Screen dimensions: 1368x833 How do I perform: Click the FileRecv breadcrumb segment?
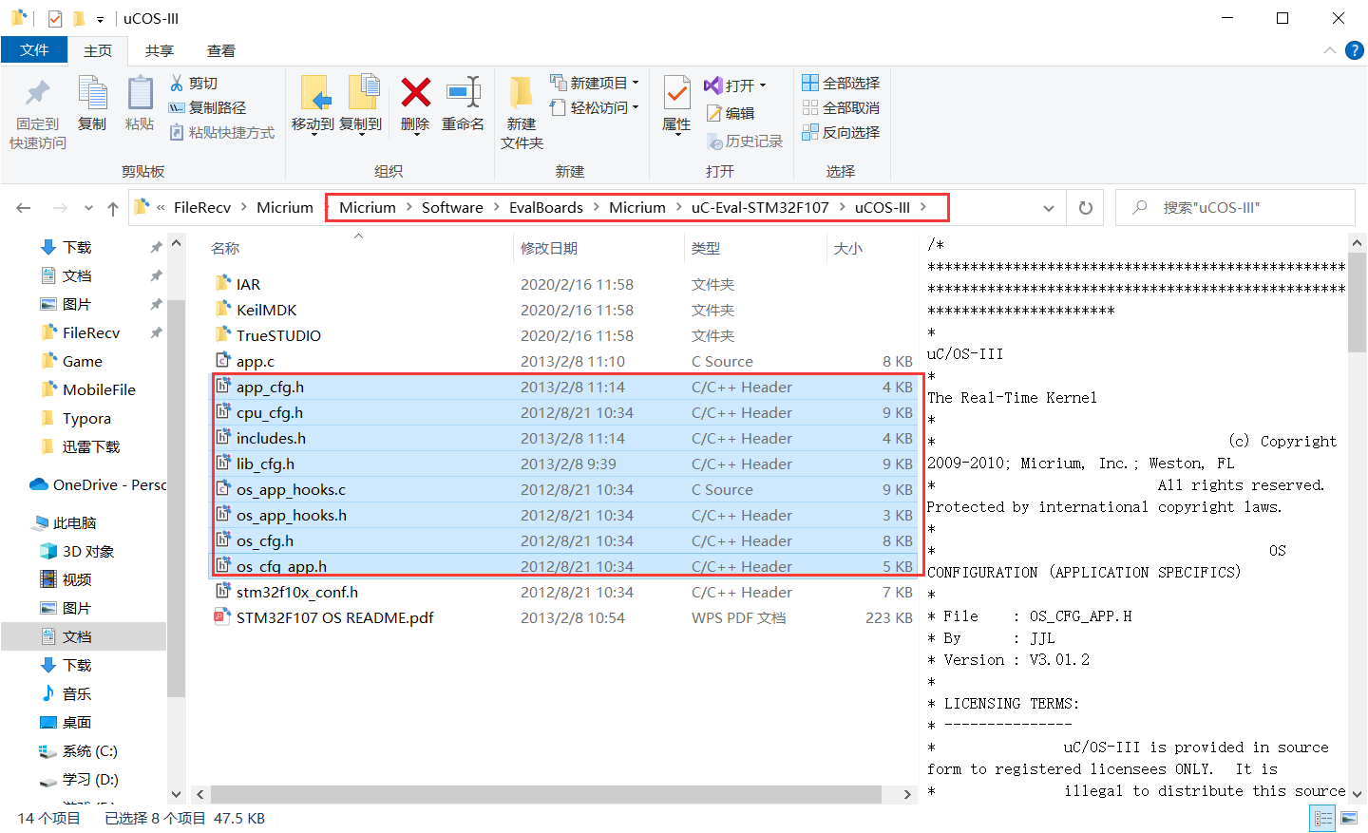tap(202, 207)
